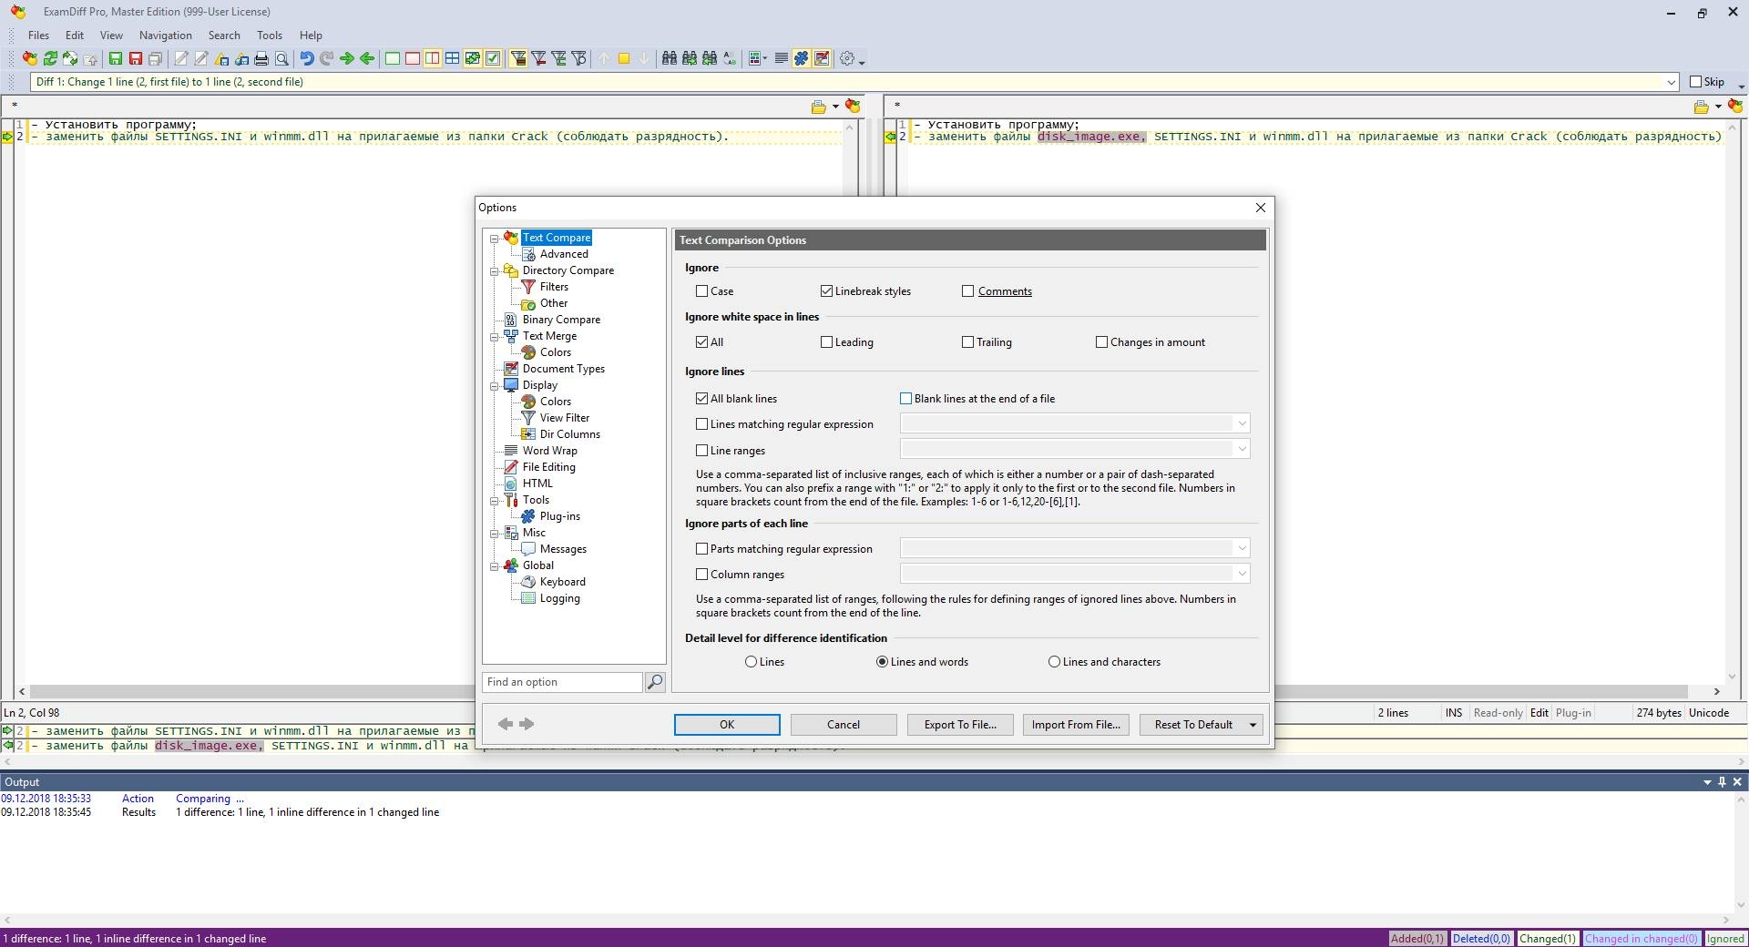Check the Comments checkbox
This screenshot has width=1749, height=947.
[x=967, y=291]
